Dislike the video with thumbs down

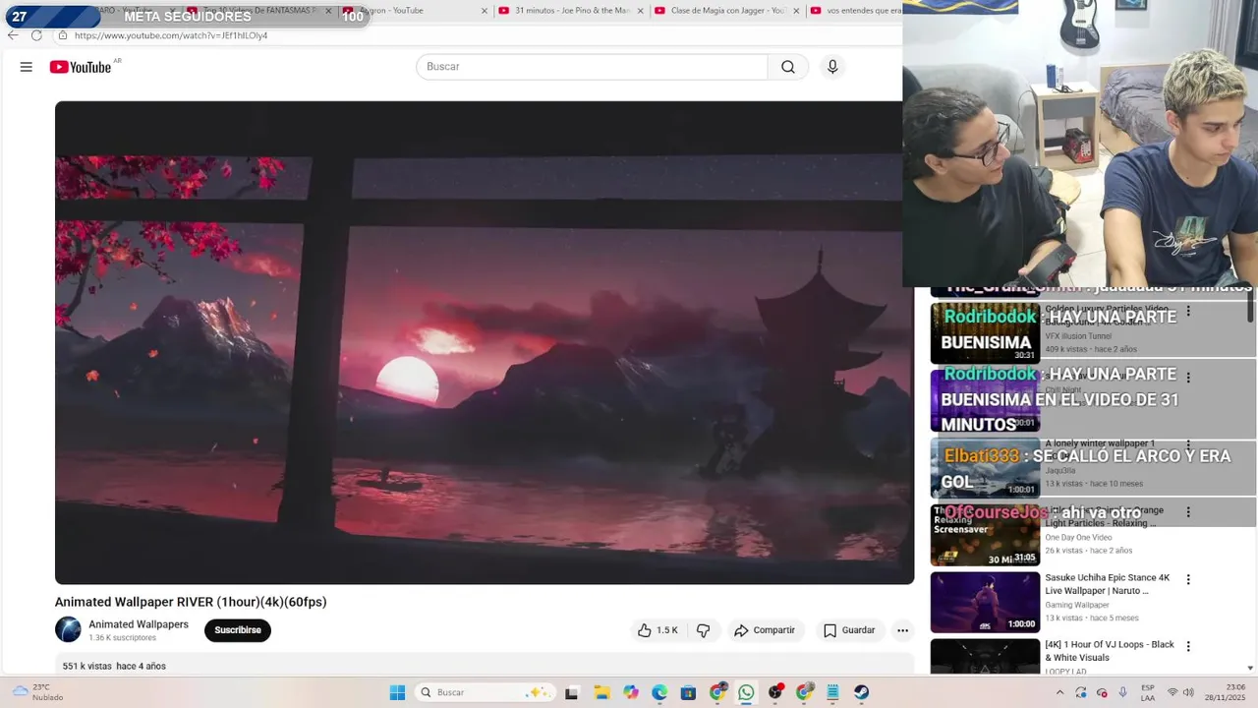pos(704,630)
